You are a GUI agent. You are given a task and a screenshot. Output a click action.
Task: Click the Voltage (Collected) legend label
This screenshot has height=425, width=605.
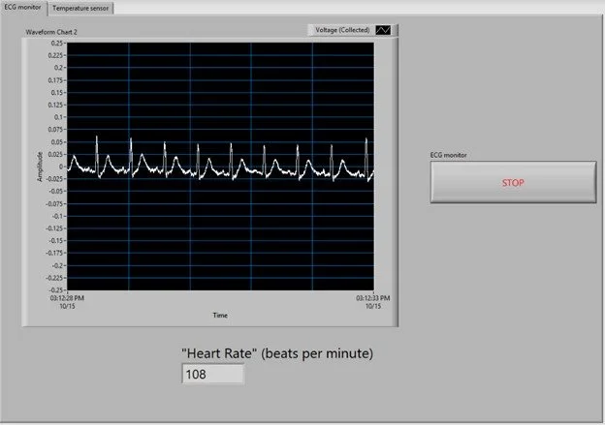(342, 30)
